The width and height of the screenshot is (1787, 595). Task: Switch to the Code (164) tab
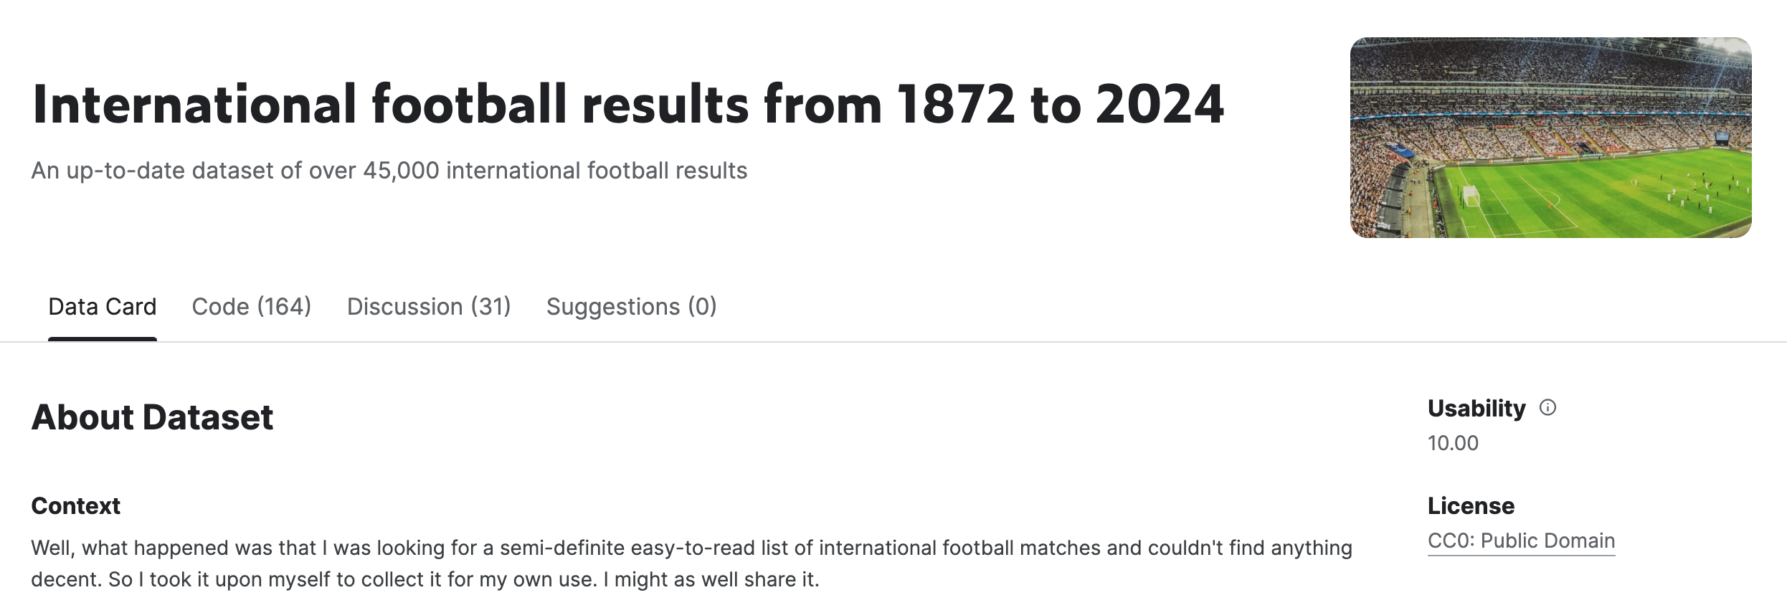252,307
